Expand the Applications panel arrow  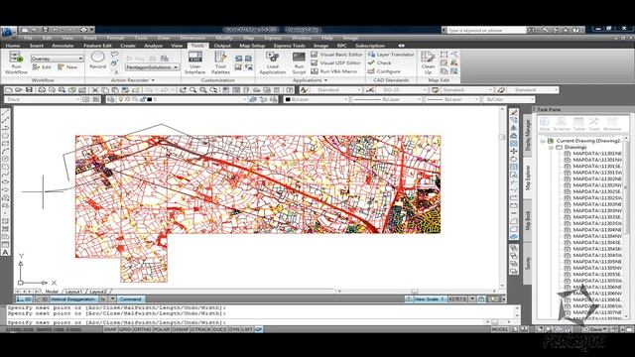point(326,80)
